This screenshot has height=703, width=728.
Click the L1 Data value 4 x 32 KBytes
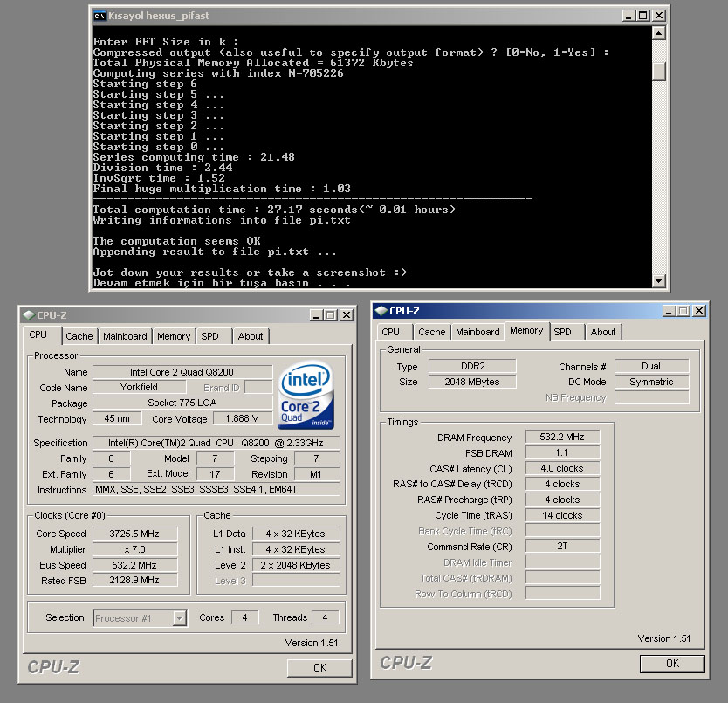coord(296,534)
